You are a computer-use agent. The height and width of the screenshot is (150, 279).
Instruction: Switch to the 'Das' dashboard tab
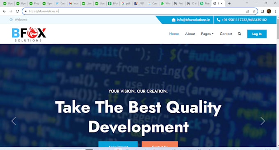[60, 3]
